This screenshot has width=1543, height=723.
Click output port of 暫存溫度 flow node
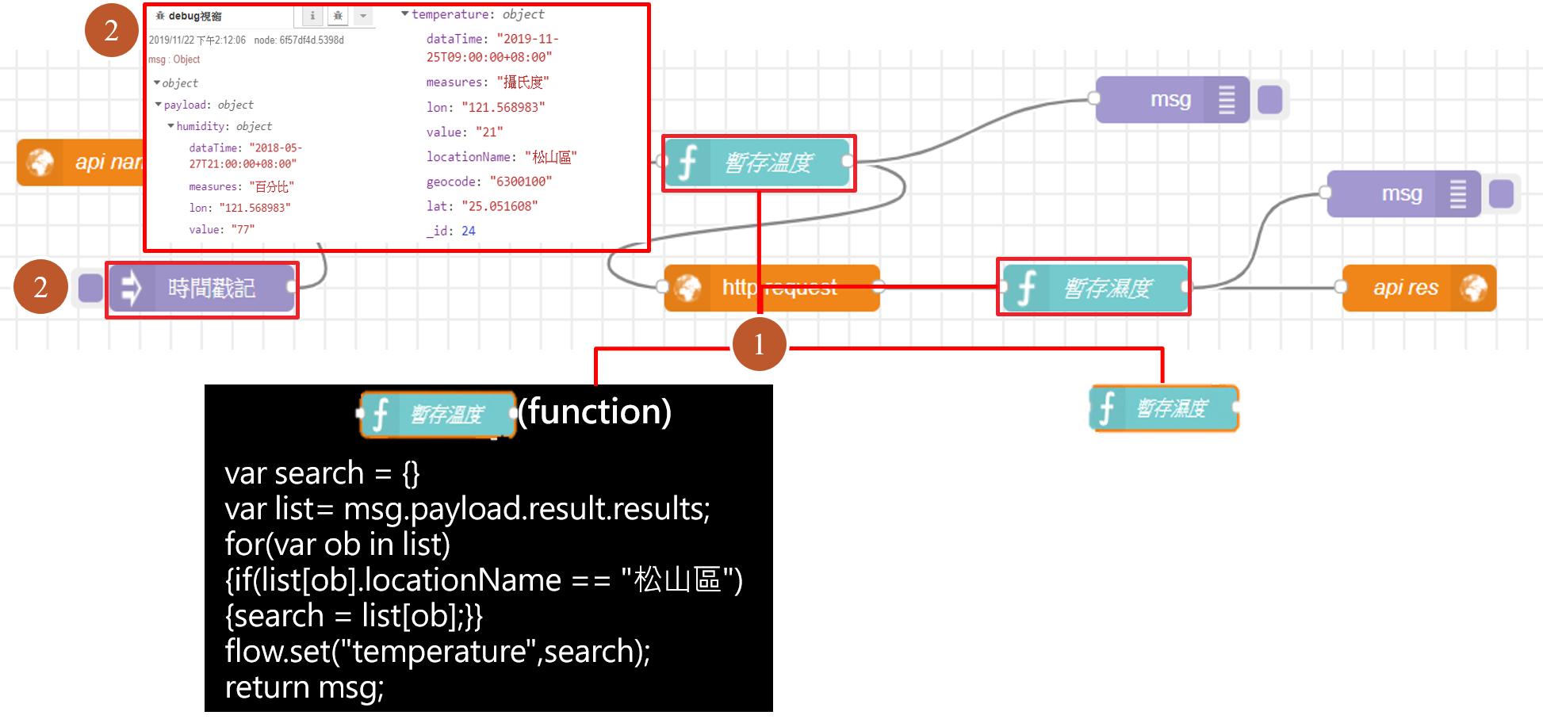pyautogui.click(x=848, y=161)
